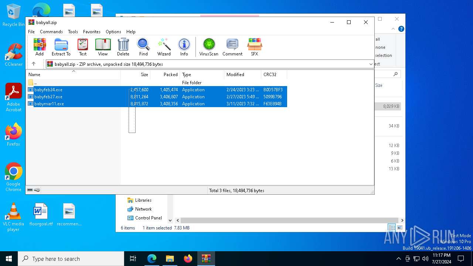Screen dimensions: 473x266
Task: Click WinRAR taskbar icon
Action: coord(206,259)
